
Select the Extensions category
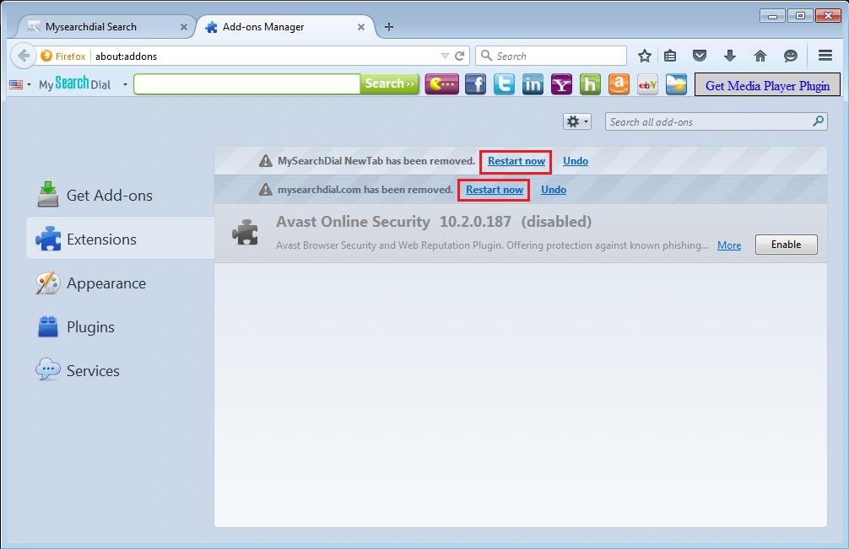pyautogui.click(x=120, y=239)
